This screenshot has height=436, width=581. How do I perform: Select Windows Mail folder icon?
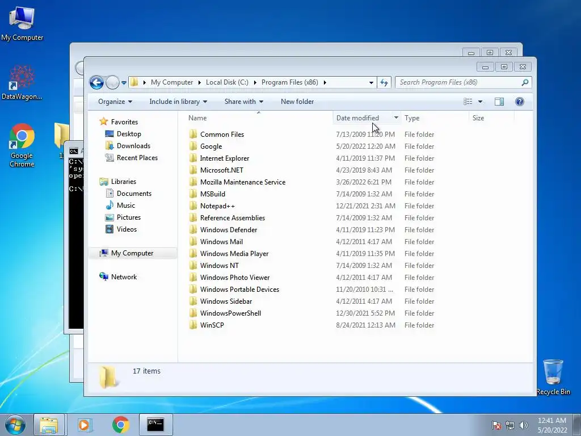(x=193, y=242)
